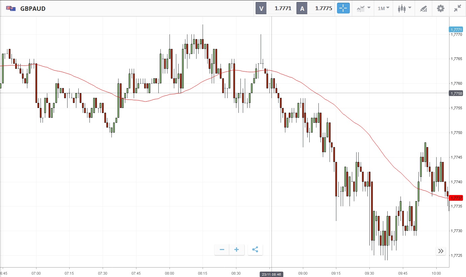Screen dimensions: 466x277
Task: Click the red moving average label 1.7737
Action: (x=456, y=198)
